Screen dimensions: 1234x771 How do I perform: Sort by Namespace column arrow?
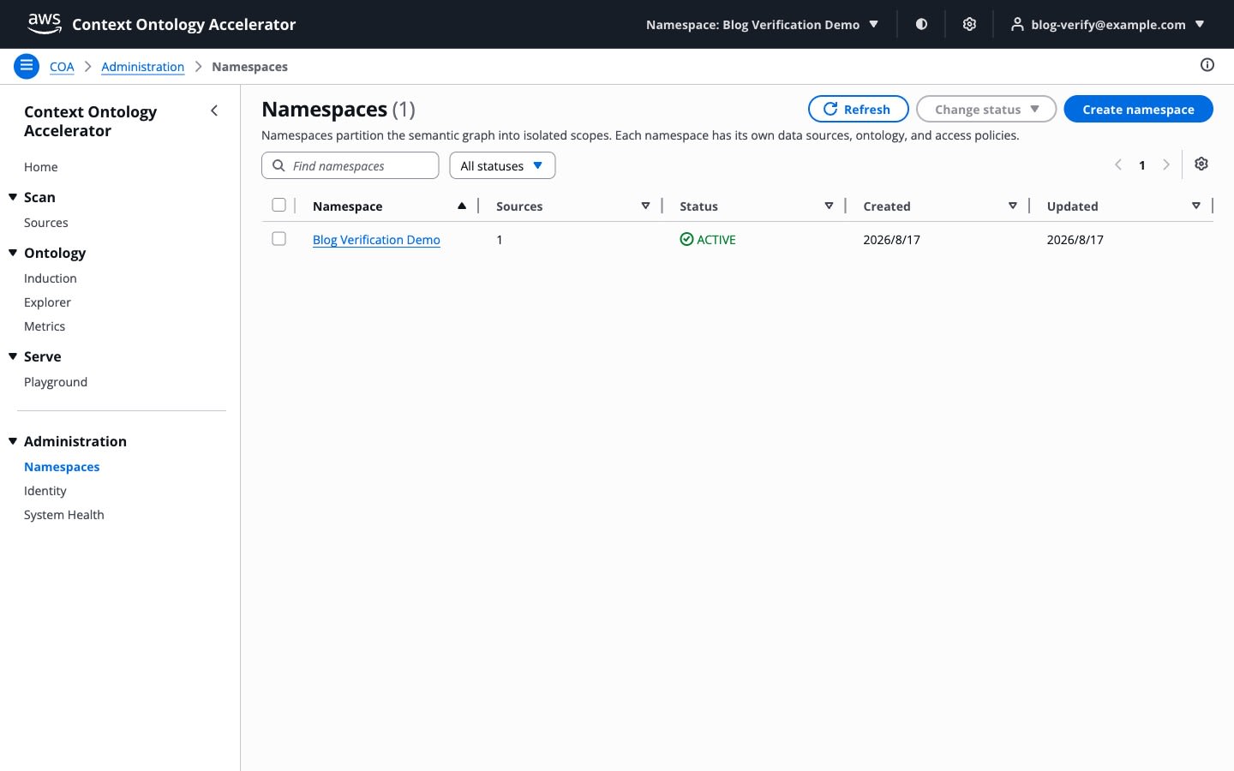pos(462,206)
